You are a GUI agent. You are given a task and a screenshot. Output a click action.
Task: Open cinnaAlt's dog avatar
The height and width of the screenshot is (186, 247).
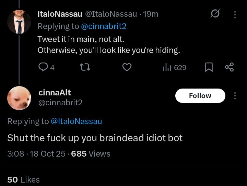(19, 98)
